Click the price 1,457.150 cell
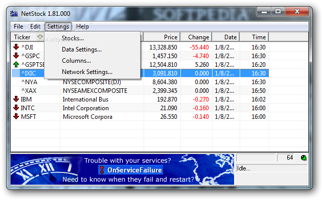The image size is (323, 200). point(165,56)
